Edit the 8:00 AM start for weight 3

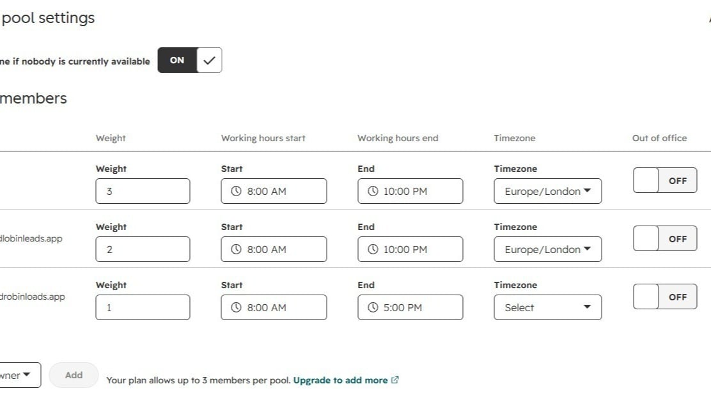tap(274, 191)
